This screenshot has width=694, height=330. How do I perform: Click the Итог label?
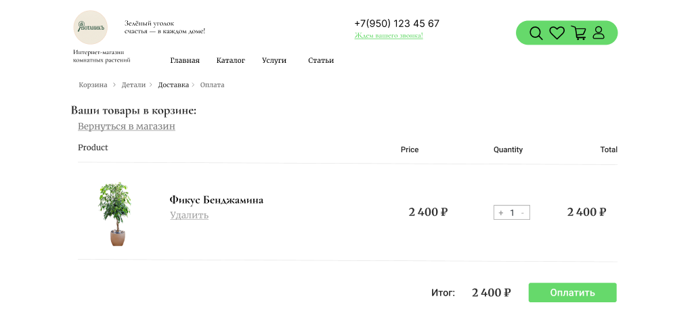coord(443,292)
